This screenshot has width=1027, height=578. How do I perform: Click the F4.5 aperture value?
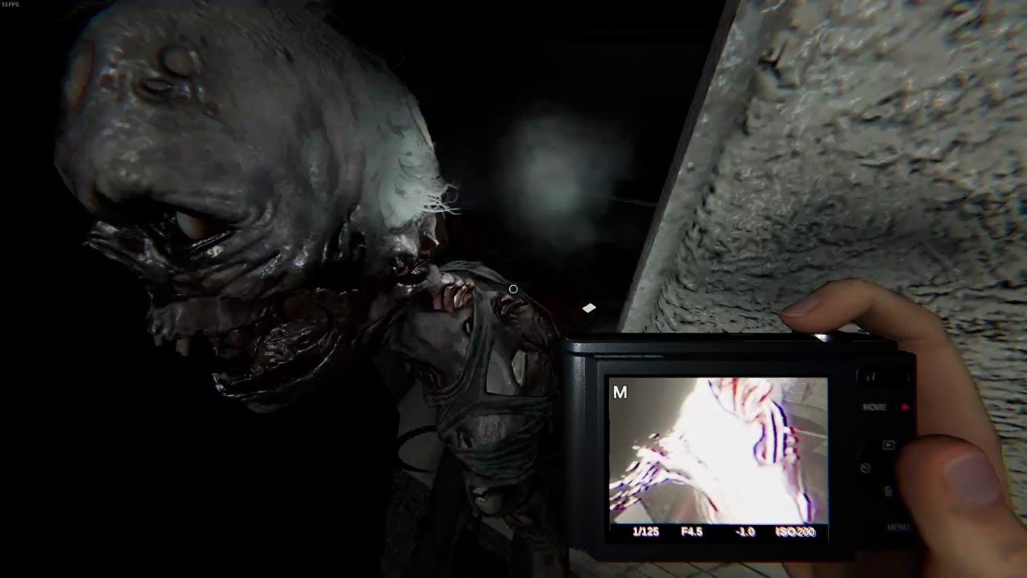pos(692,531)
